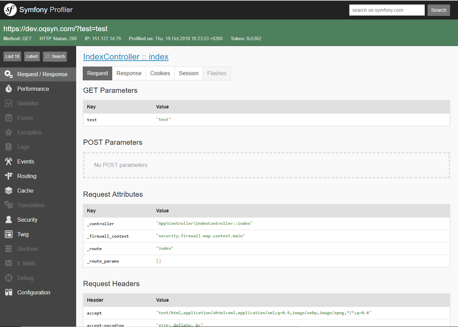
Task: Click the Performance clock icon
Action: (x=9, y=89)
